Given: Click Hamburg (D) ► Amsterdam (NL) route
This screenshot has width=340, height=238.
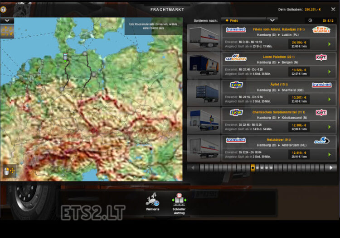Looking at the screenshot, I should [x=282, y=145].
